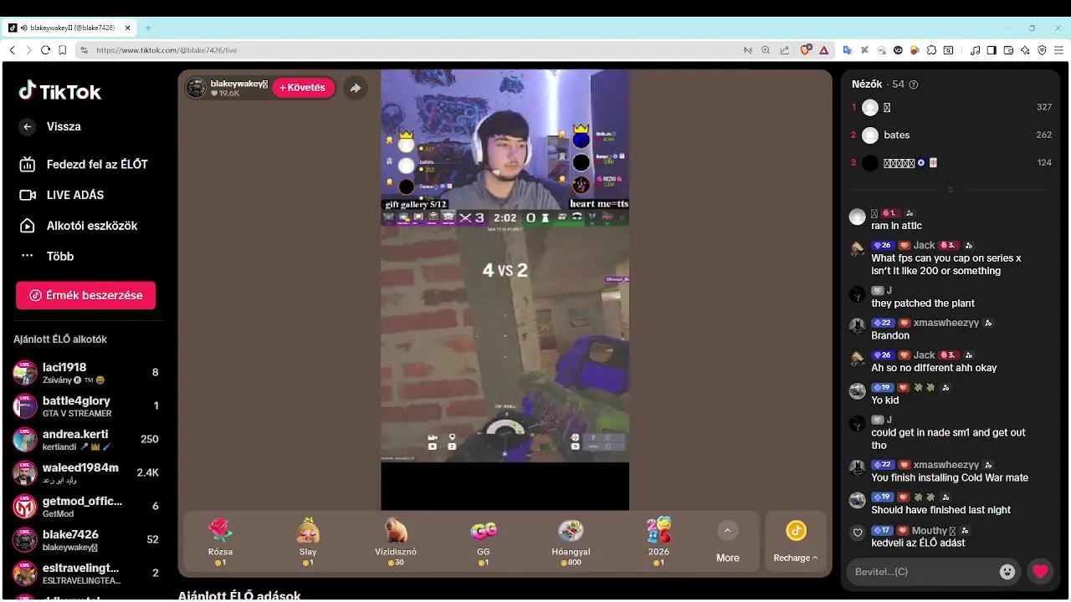The width and height of the screenshot is (1071, 602).
Task: Open battle4glory live stream
Action: [85, 406]
